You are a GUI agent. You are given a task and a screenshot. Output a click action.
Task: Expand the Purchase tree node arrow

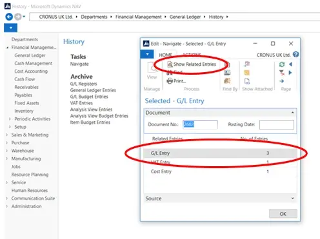pyautogui.click(x=7, y=143)
